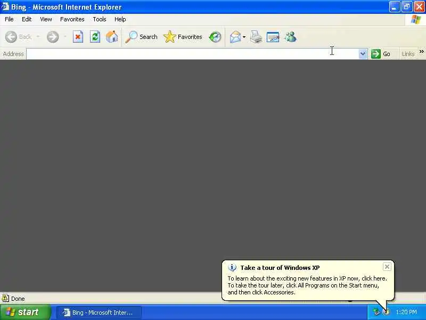Open the Help menu
The width and height of the screenshot is (426, 320).
pos(120,19)
